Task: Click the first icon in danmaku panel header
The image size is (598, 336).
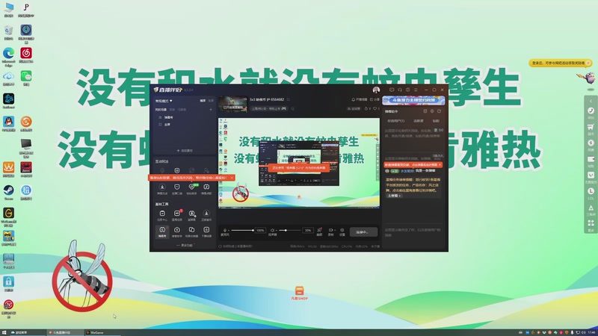Action: pos(425,111)
